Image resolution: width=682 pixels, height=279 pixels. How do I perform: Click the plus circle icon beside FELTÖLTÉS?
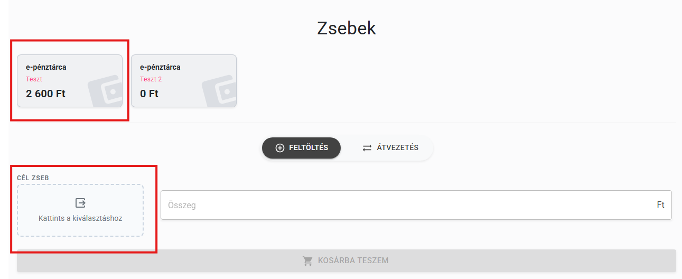pos(280,148)
